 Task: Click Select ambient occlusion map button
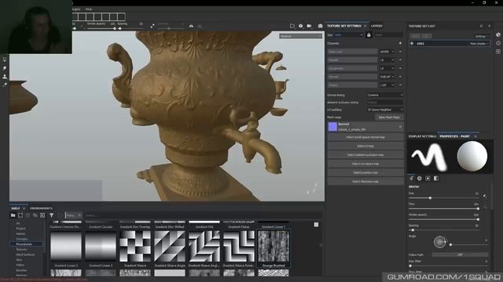[365, 155]
